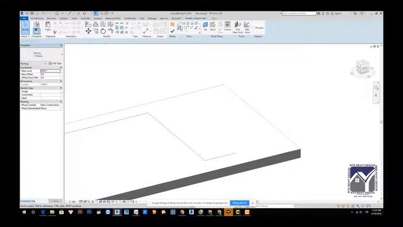Click the Sign In button in title bar
Viewport: 403px width, 227px height.
(x=336, y=13)
